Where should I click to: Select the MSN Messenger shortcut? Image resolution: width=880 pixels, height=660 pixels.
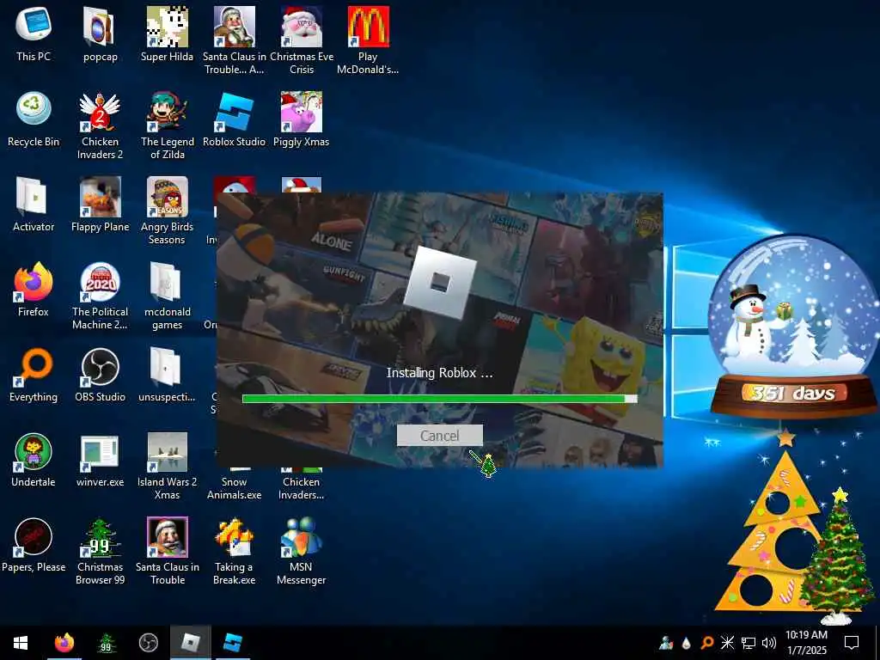click(302, 552)
